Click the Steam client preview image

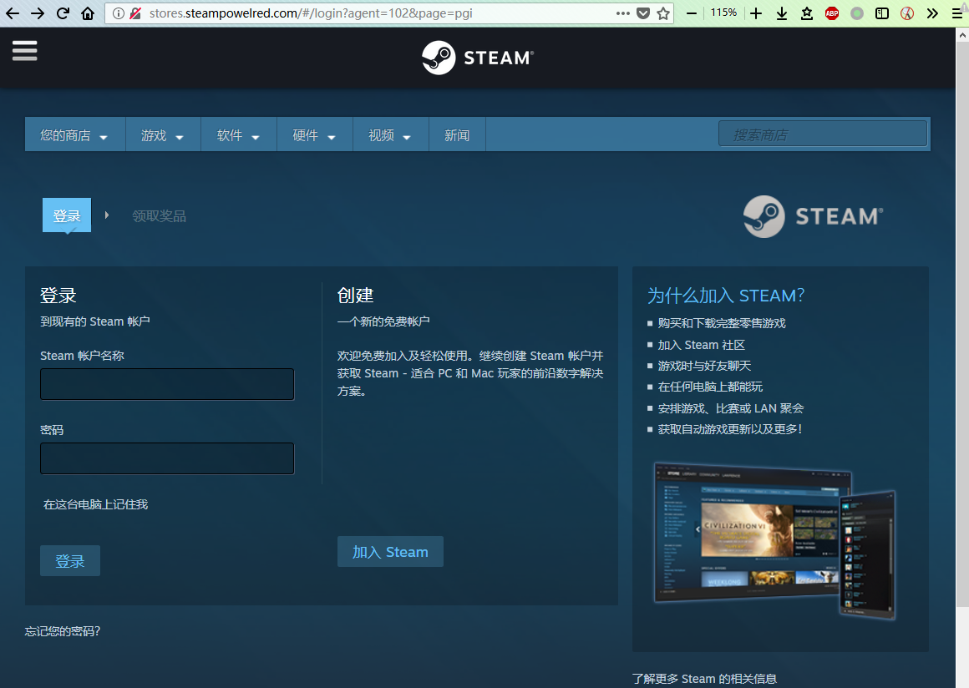click(x=775, y=539)
